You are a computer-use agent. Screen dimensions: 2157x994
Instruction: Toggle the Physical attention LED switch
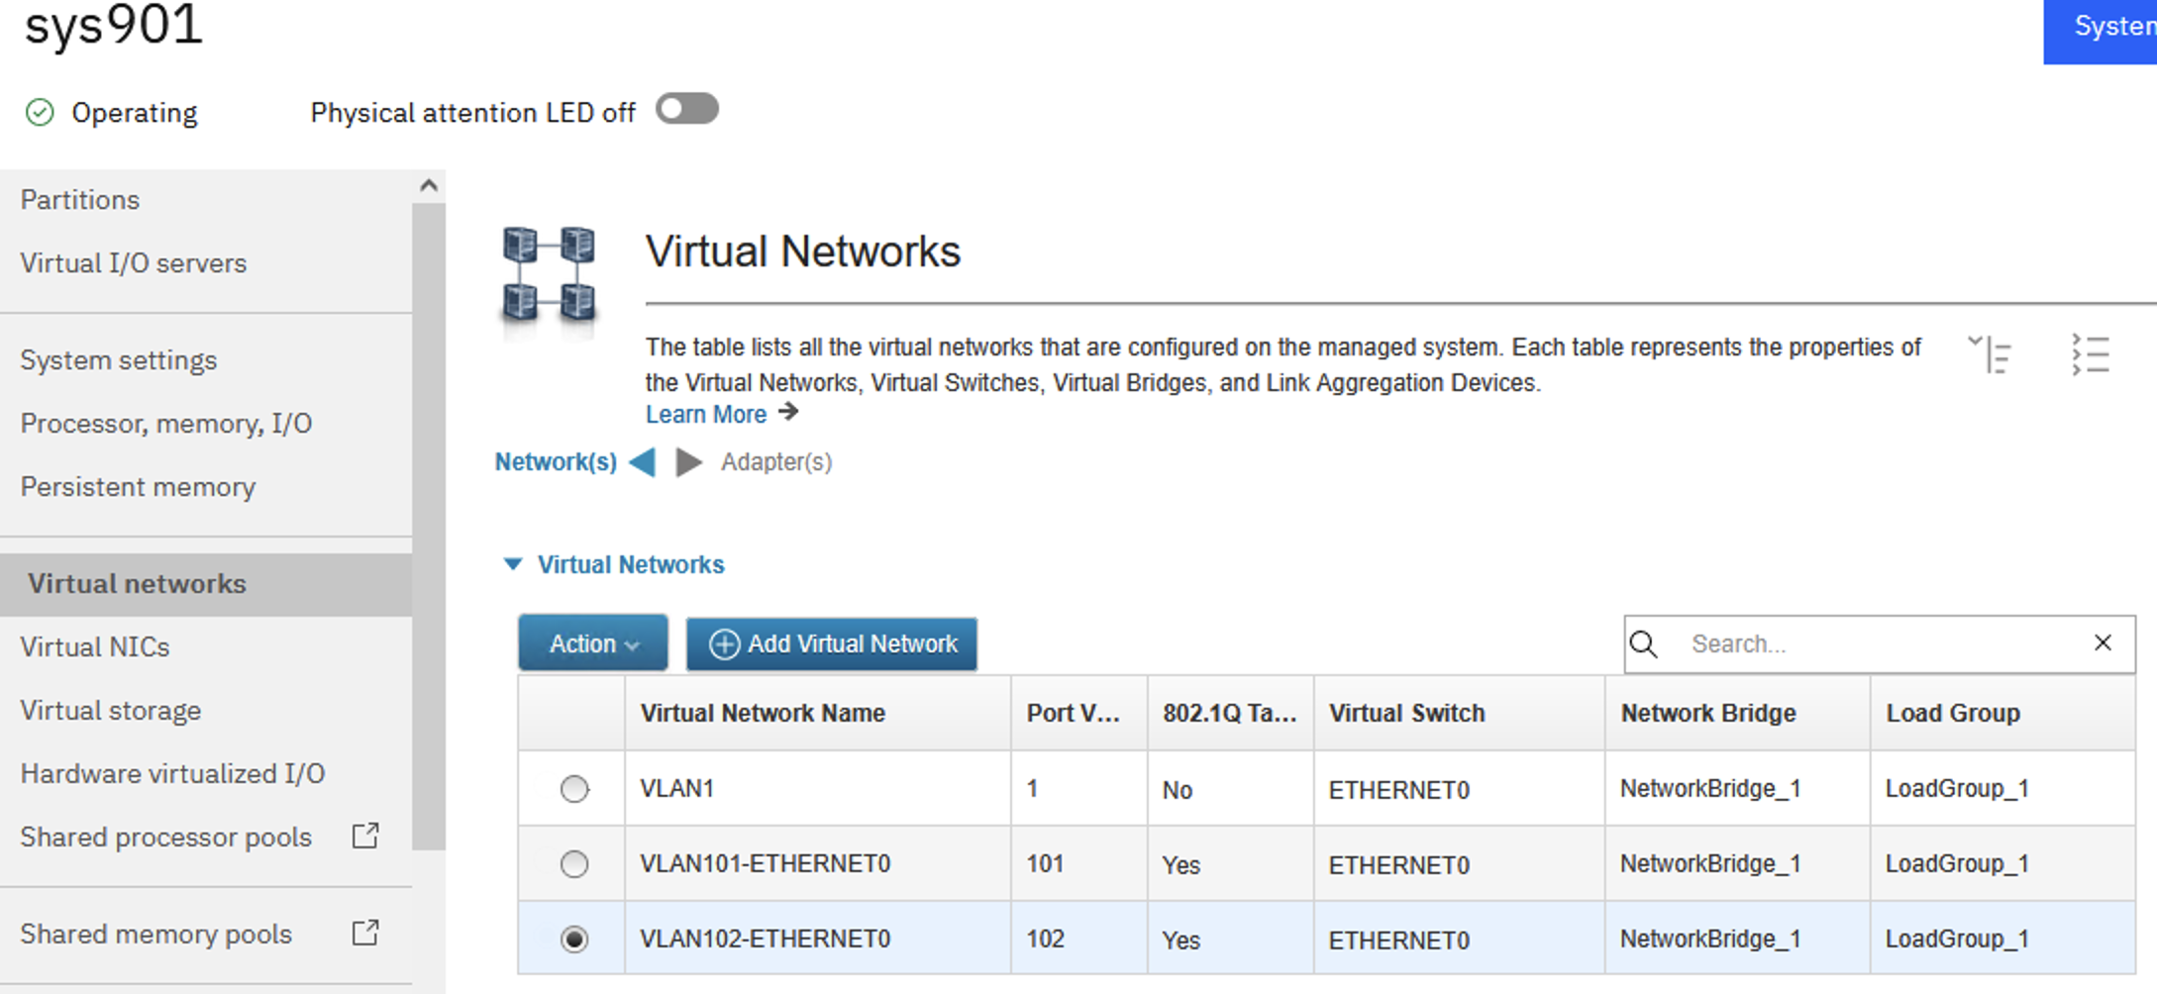(x=687, y=109)
